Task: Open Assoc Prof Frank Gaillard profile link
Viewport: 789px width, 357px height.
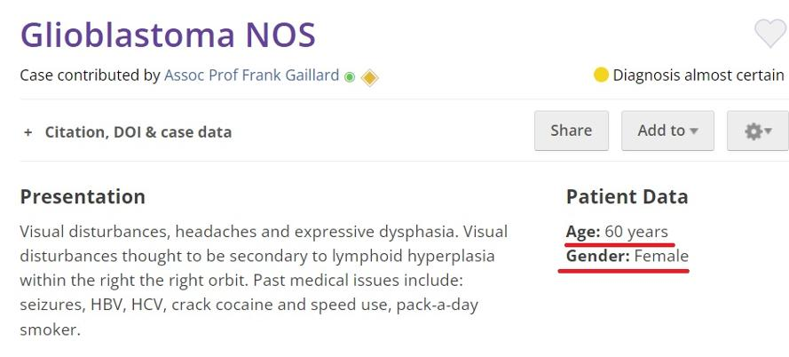Action: pos(251,75)
